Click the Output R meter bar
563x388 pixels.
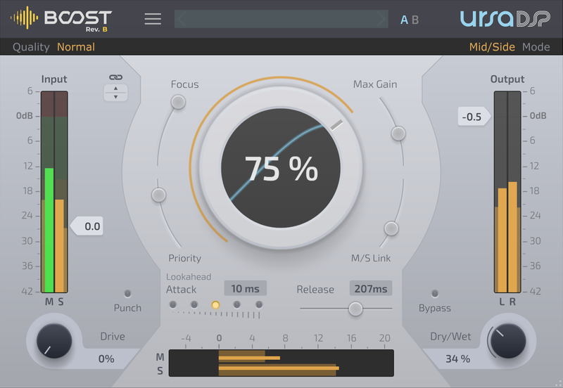click(514, 192)
